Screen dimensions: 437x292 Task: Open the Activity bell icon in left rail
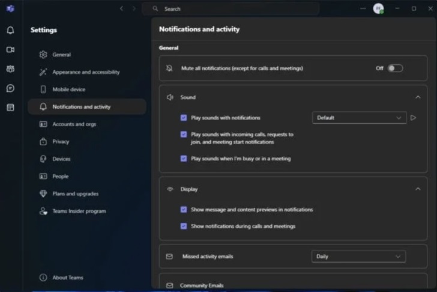pyautogui.click(x=10, y=31)
